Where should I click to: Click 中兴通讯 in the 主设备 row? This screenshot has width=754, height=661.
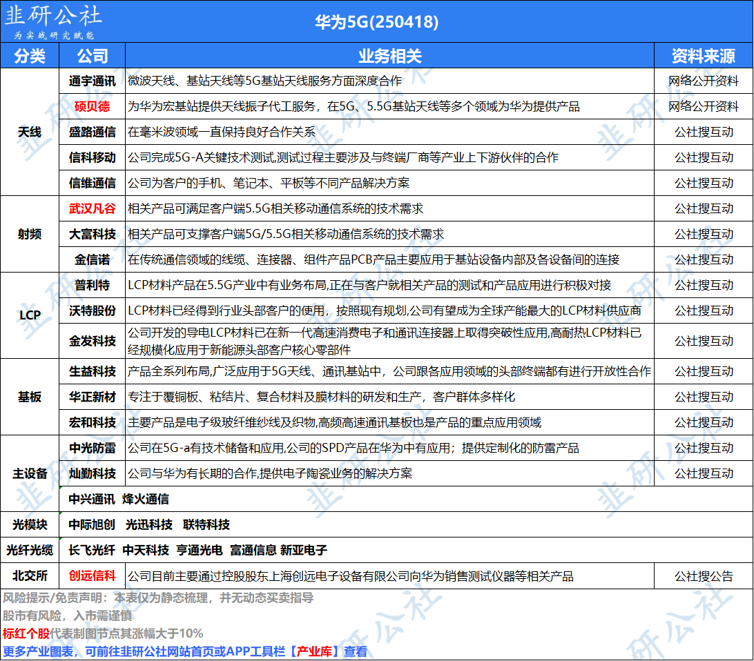point(92,499)
